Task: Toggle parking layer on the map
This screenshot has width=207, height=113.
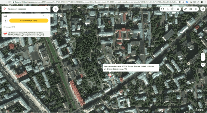Action: [x=173, y=9]
